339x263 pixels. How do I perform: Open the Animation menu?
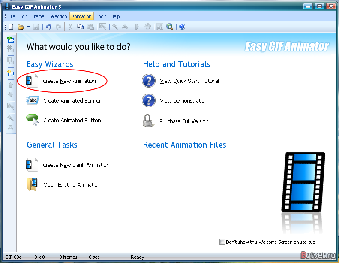(81, 16)
